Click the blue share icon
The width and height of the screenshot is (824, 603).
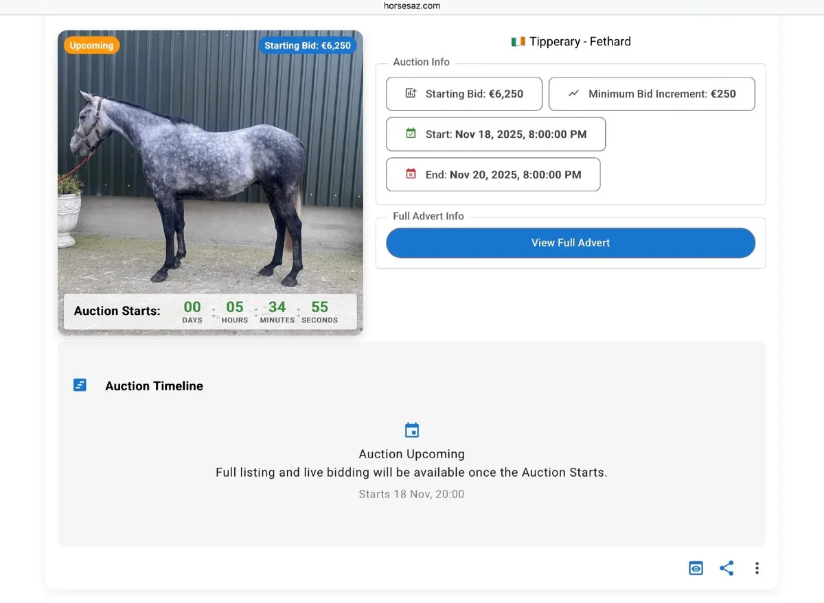click(726, 568)
